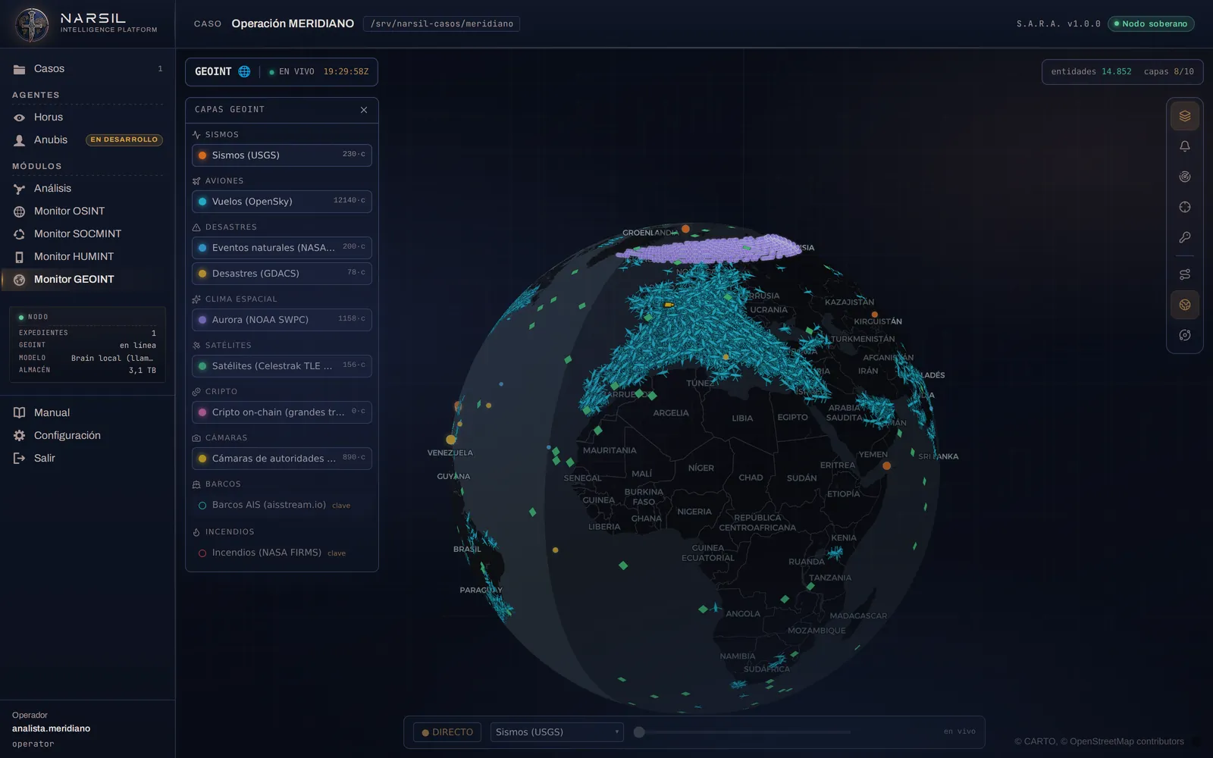Click the timeline slider handle
The width and height of the screenshot is (1213, 758).
pyautogui.click(x=639, y=732)
